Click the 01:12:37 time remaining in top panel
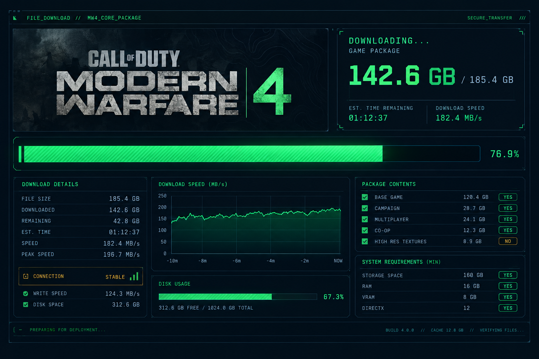Viewport: 539px width, 359px height. [x=368, y=118]
